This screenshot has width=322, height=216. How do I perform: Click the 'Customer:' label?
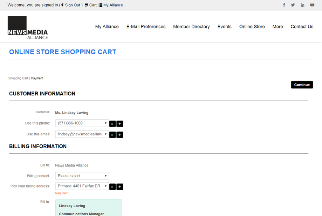pos(43,112)
